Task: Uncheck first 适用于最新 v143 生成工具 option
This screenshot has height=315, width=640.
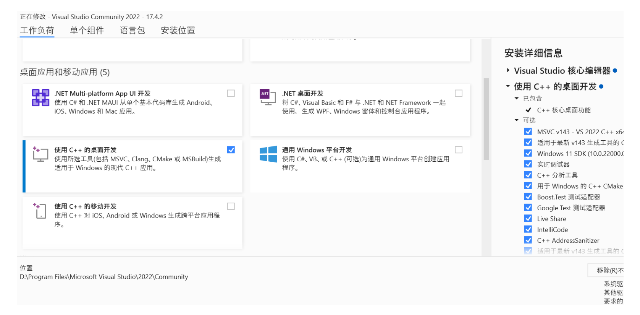Action: (x=528, y=143)
